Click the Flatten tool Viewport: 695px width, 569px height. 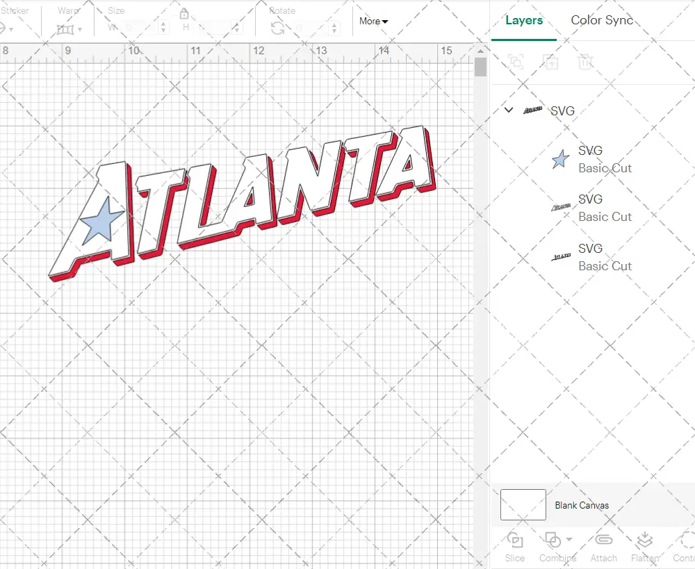tap(645, 547)
